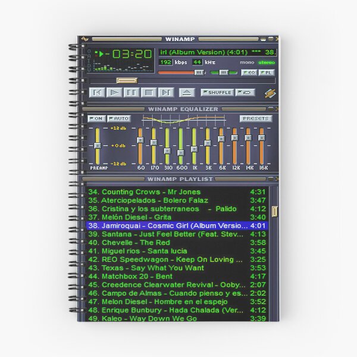
Task: Select track 39 Santana - Just Feel Better
Action: point(177,234)
